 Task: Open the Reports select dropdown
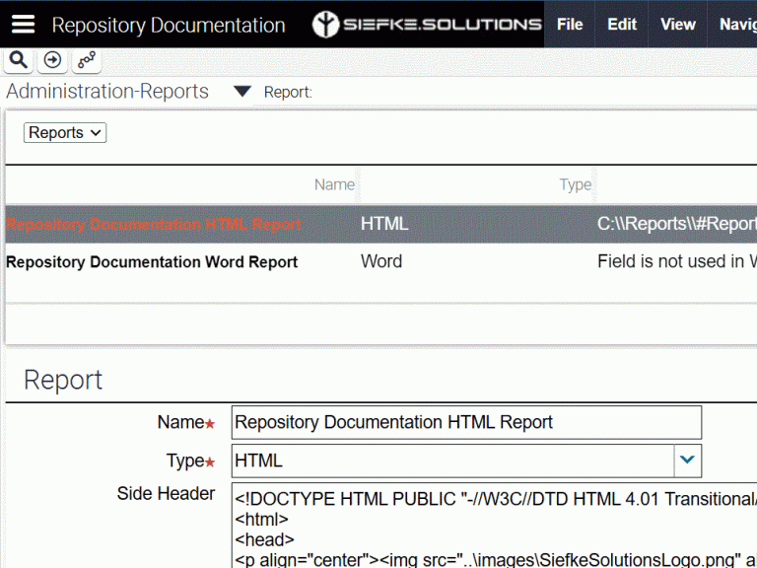65,132
